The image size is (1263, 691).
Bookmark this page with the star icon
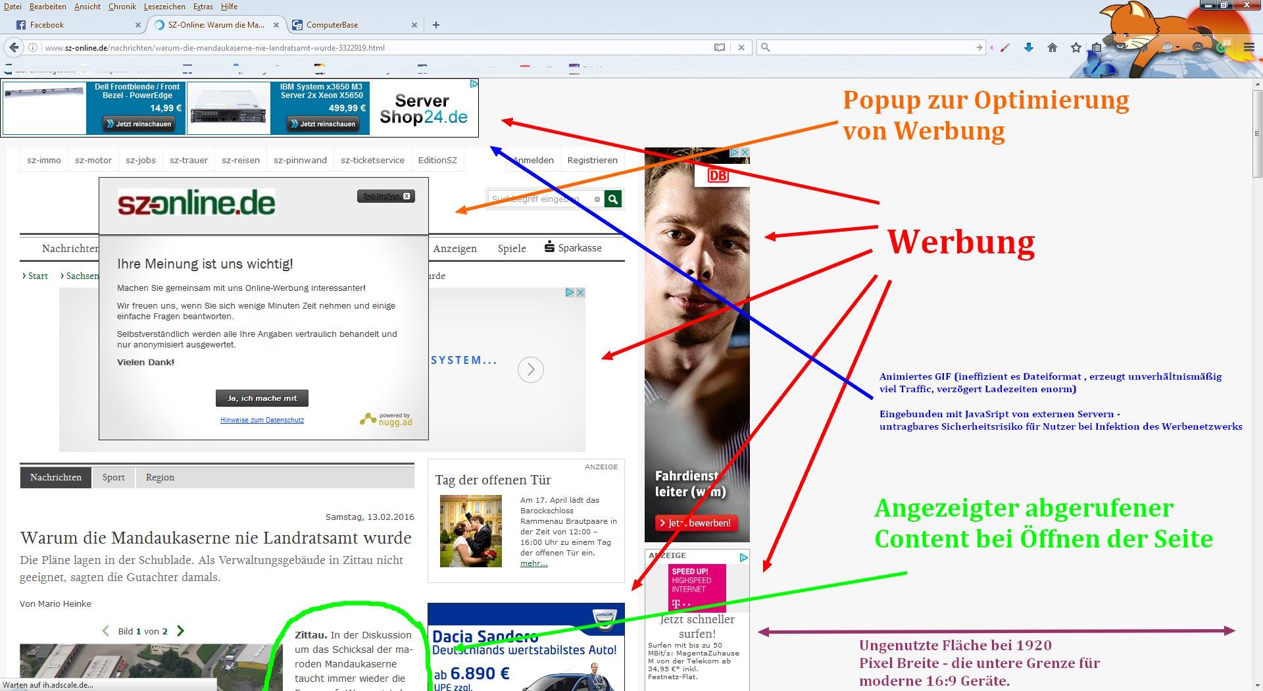tap(1076, 47)
